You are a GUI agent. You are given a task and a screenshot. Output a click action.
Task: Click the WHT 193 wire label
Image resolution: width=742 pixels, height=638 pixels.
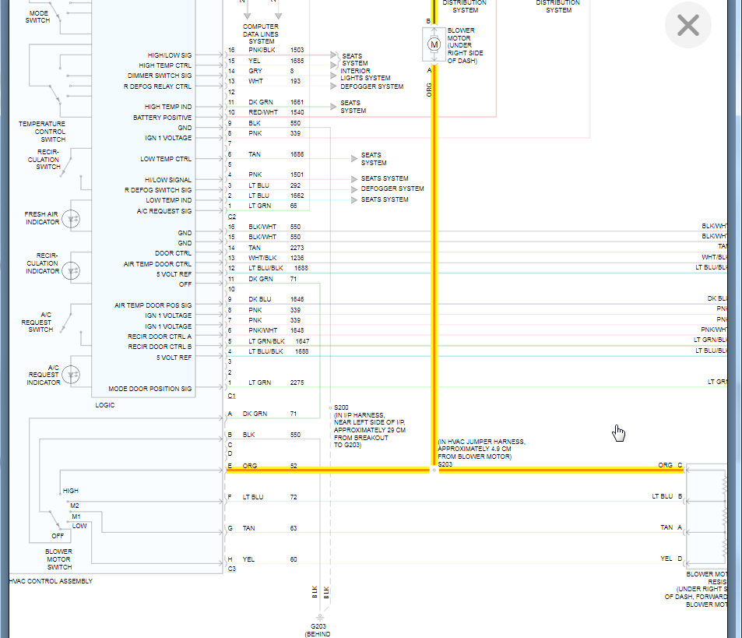pos(275,82)
